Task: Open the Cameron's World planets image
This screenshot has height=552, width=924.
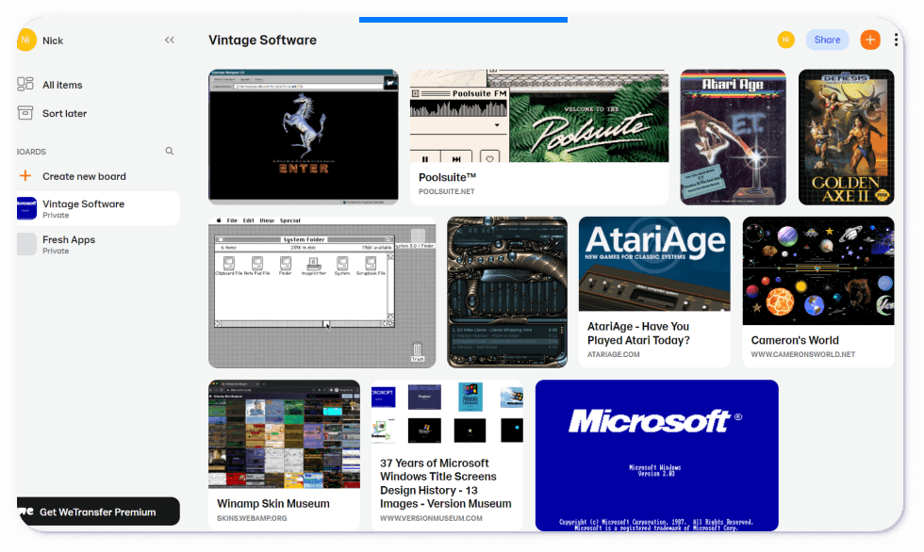Action: tap(818, 270)
